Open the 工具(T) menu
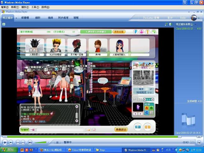The height and width of the screenshot is (153, 204). pos(35,7)
